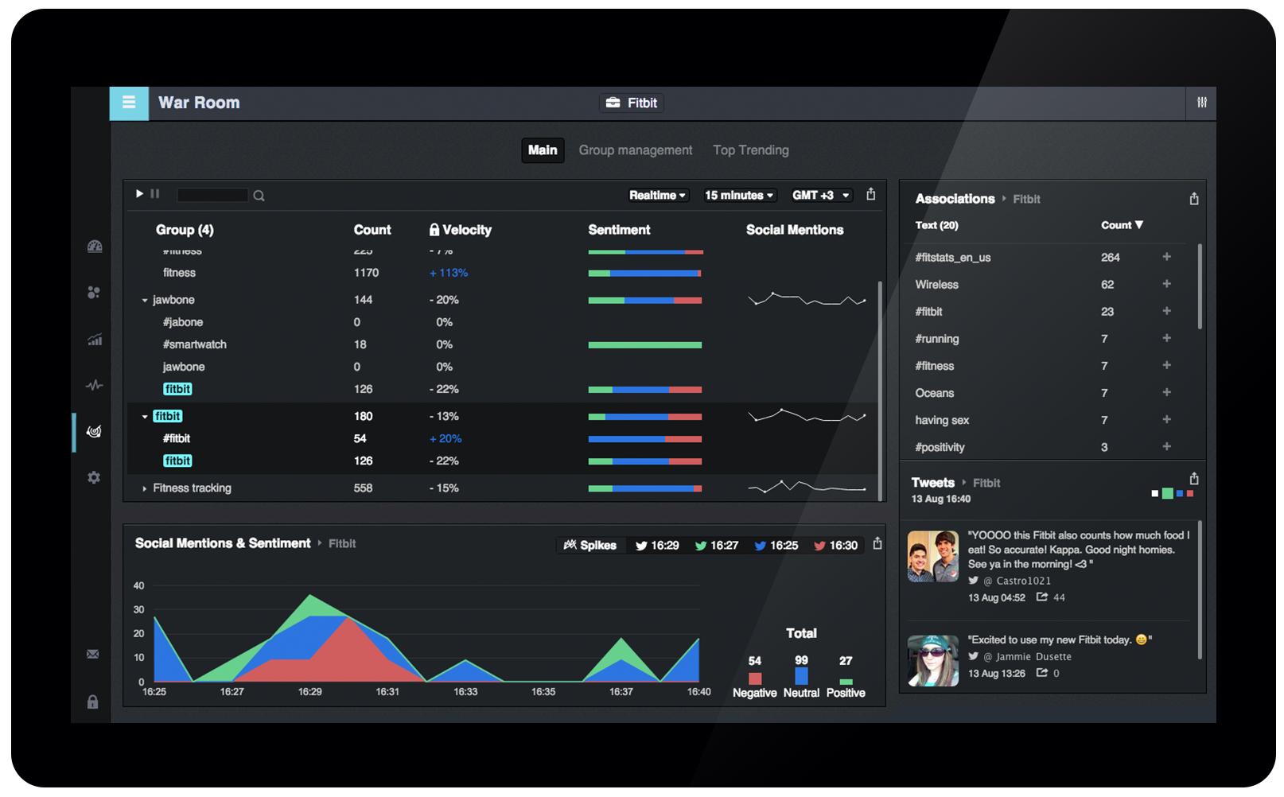Image resolution: width=1284 pixels, height=797 pixels.
Task: Collapse the jawbone group
Action: coord(145,301)
